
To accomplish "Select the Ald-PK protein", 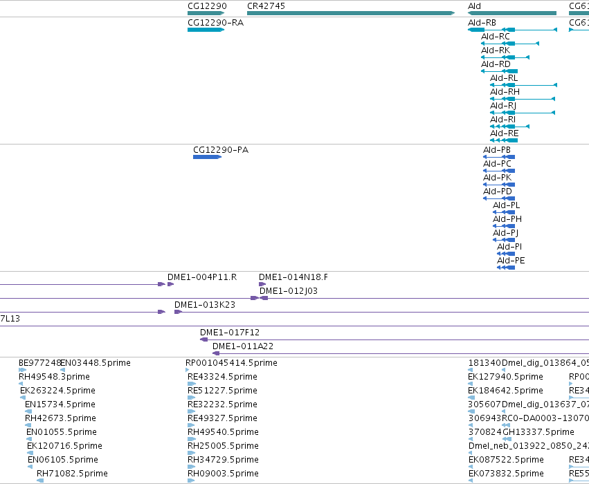I will 499,185.
